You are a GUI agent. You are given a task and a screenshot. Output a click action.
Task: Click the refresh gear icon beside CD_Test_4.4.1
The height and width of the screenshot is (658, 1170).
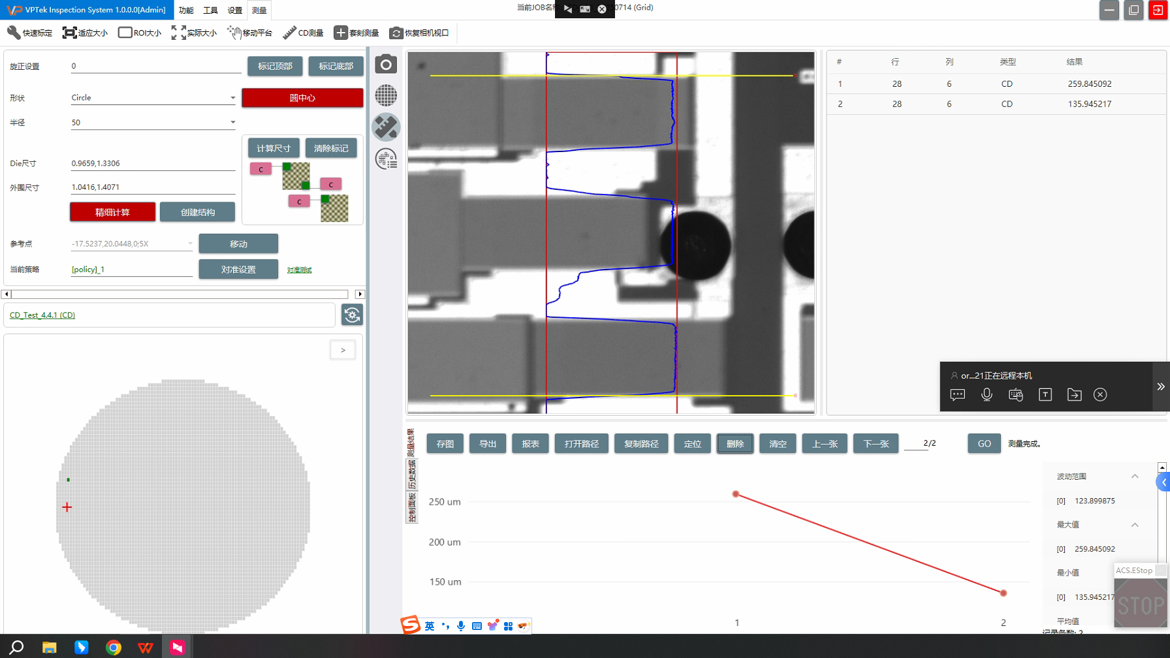point(352,315)
